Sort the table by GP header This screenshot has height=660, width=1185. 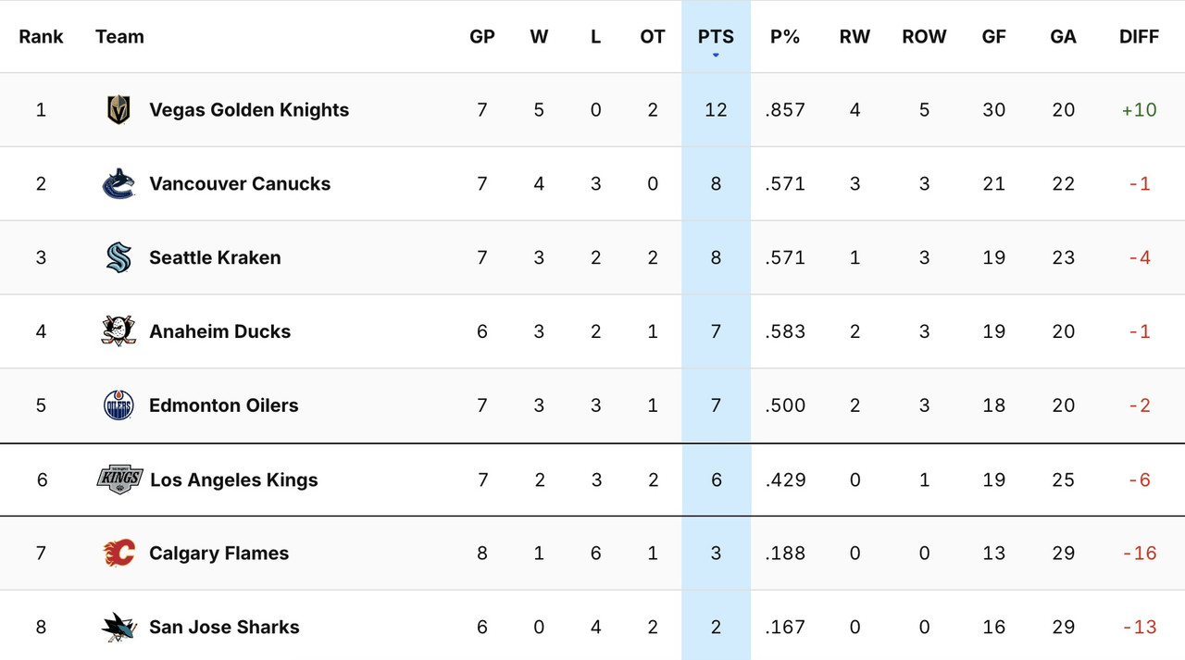[482, 37]
